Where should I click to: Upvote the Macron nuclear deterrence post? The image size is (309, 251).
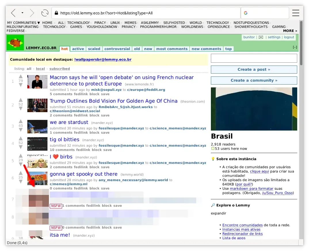20,76
